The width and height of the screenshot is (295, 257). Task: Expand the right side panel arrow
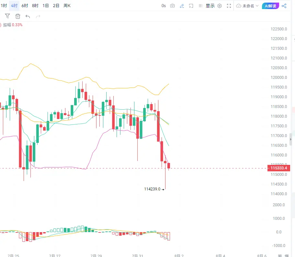point(291,139)
